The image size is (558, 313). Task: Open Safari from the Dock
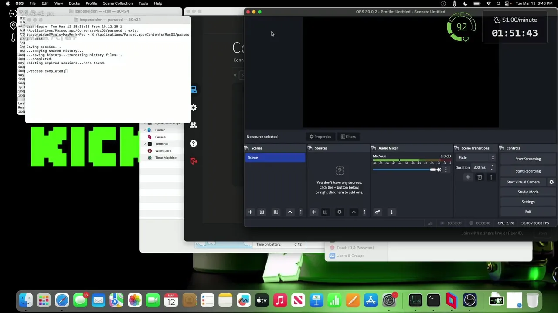62,300
